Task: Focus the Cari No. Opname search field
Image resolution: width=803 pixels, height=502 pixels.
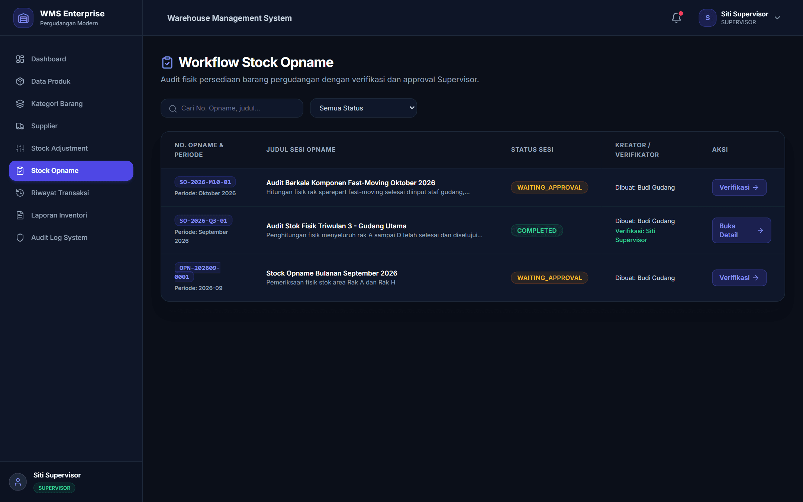Action: pos(232,108)
